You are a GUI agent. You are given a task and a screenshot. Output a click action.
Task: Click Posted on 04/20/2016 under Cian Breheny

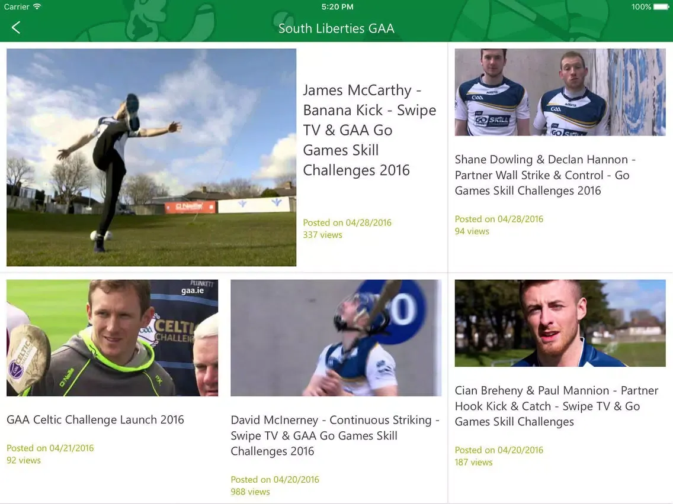[x=499, y=450]
